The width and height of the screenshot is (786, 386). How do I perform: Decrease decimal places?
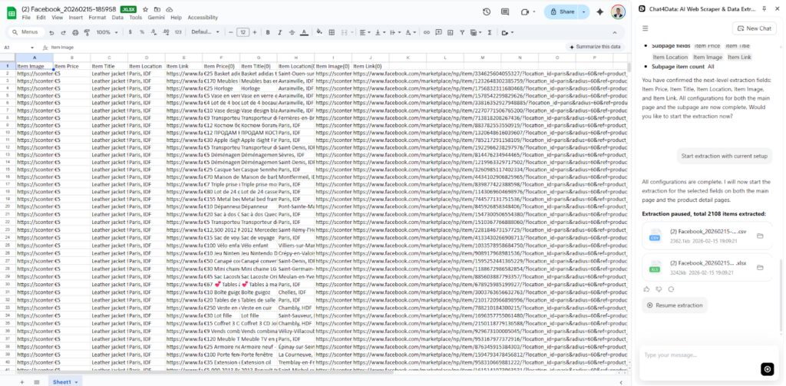point(154,32)
